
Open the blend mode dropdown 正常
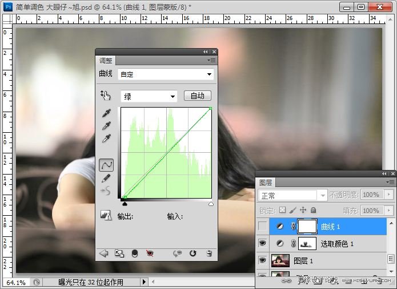pyautogui.click(x=292, y=195)
